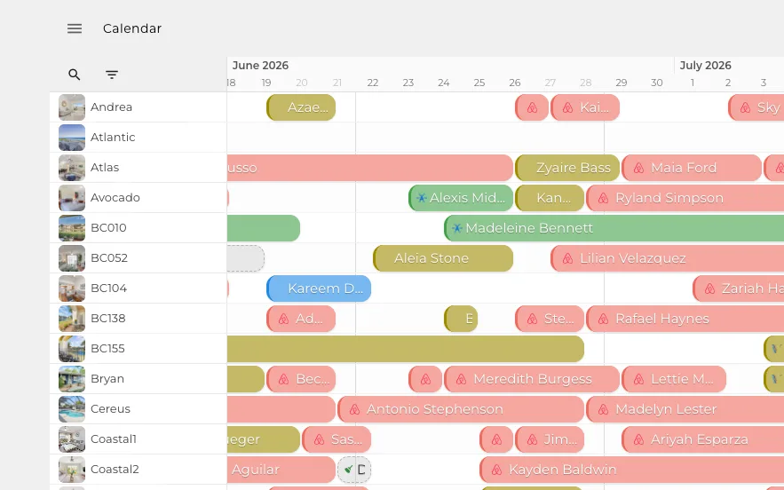Open the Coastal2 listing name
The height and width of the screenshot is (490, 784).
tap(115, 469)
